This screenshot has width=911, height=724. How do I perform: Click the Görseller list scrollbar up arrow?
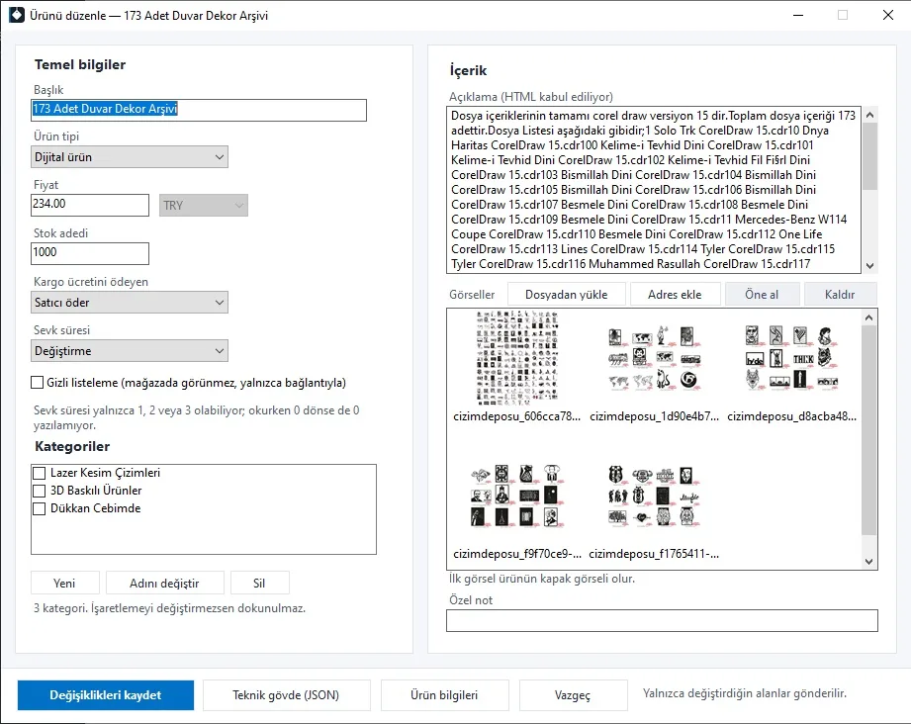pyautogui.click(x=869, y=317)
